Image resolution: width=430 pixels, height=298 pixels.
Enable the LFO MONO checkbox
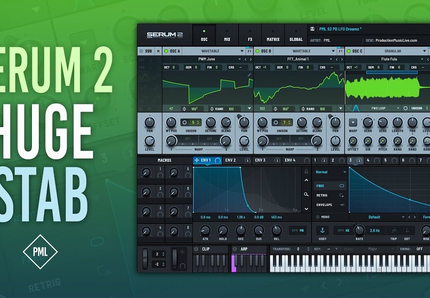coord(318,217)
